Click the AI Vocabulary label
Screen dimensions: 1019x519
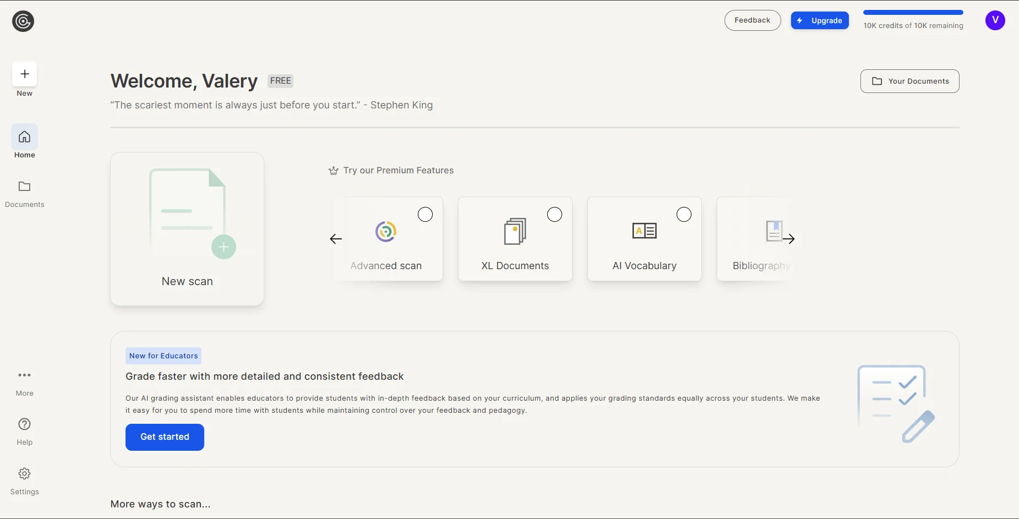[645, 266]
